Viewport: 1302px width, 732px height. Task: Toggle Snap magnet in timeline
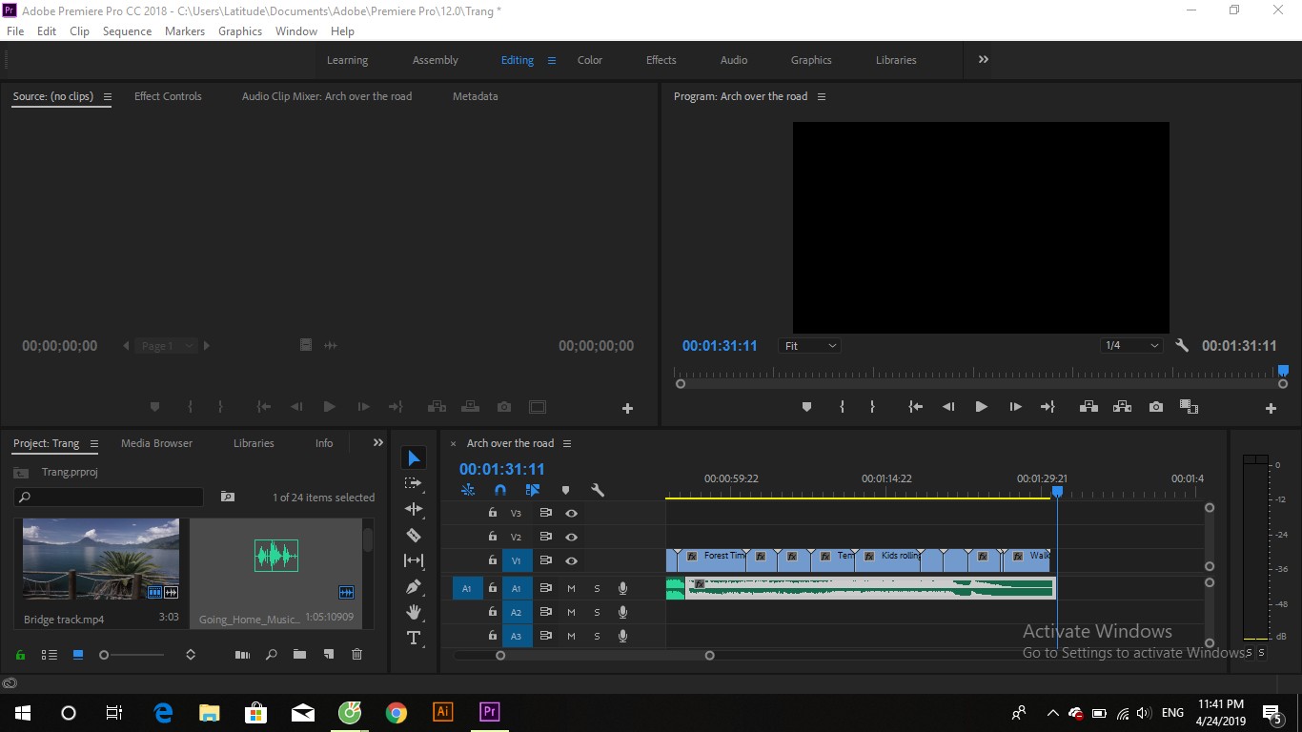(x=500, y=490)
